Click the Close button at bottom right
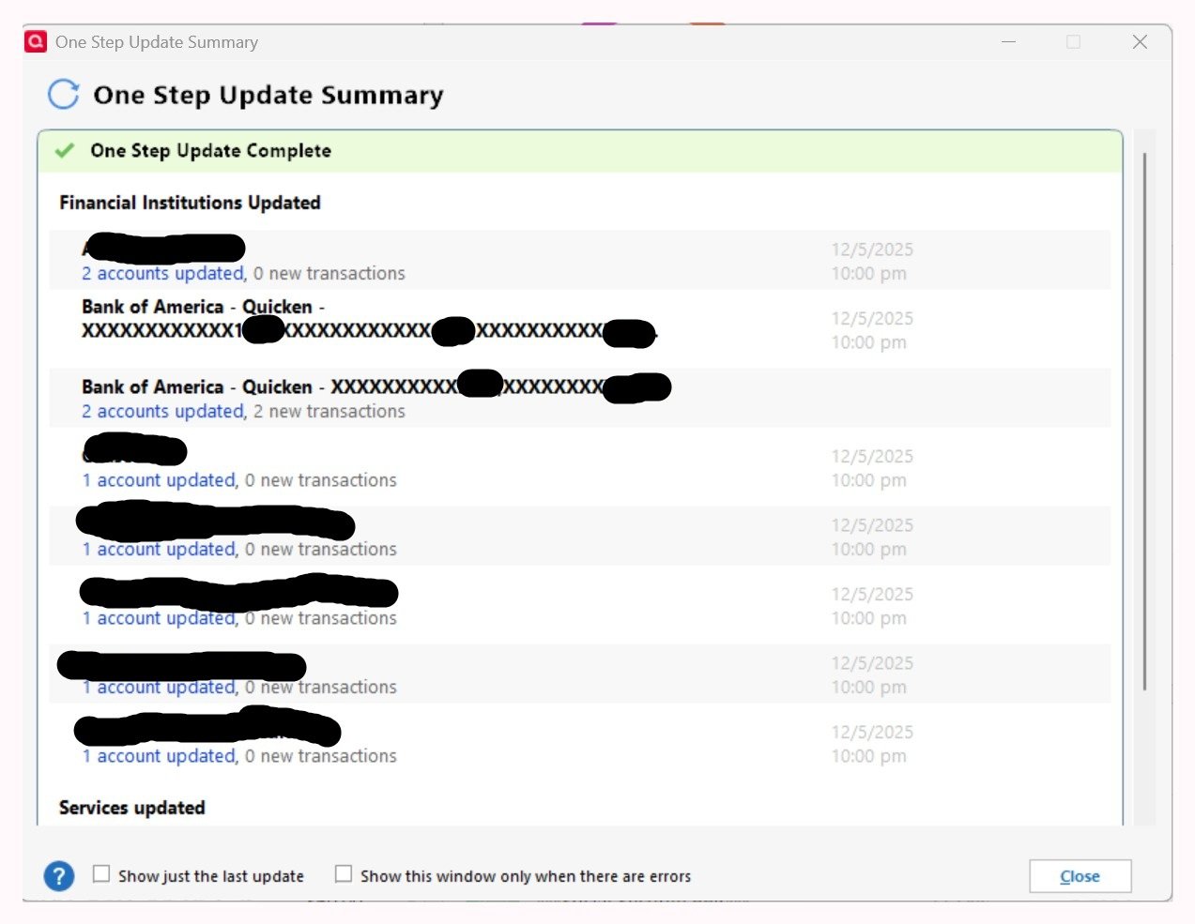This screenshot has height=924, width=1195. coord(1080,876)
